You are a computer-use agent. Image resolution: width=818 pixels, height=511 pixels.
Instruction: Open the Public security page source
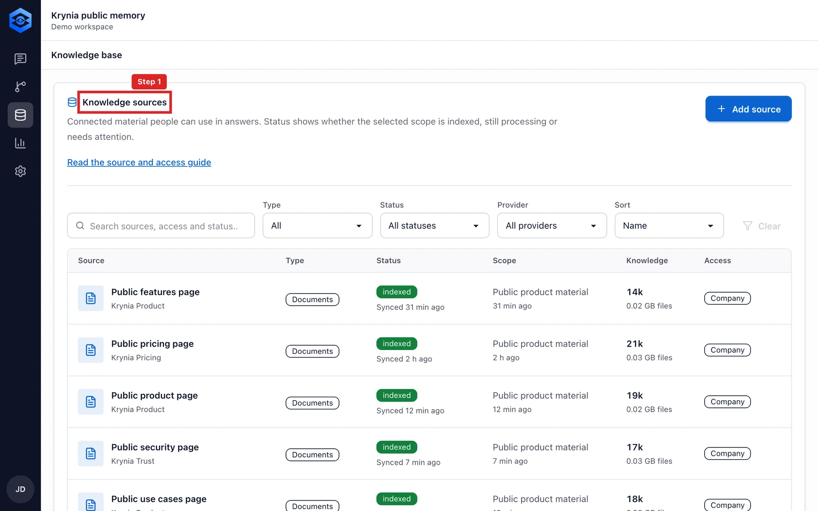(155, 447)
